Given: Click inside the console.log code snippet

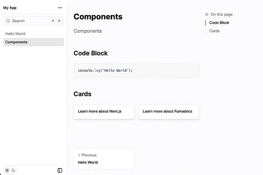Looking at the screenshot, I should pyautogui.click(x=105, y=70).
